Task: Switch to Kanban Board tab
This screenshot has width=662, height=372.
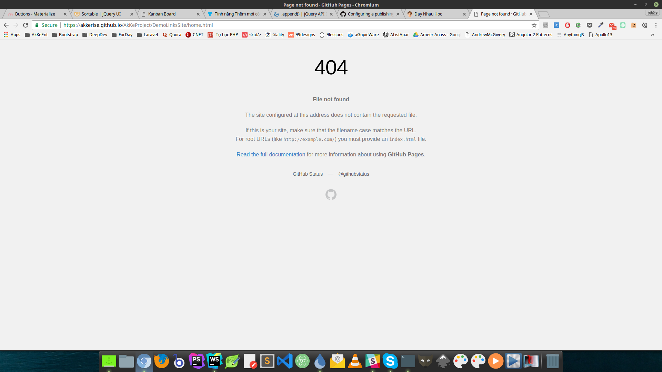Action: point(162,14)
